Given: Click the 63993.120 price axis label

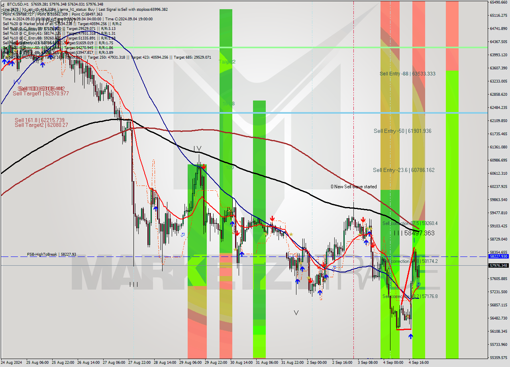Looking at the screenshot, I should pyautogui.click(x=498, y=55).
